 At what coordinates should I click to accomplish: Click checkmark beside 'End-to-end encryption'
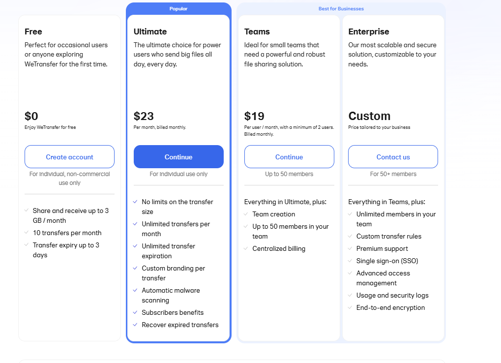click(x=350, y=307)
